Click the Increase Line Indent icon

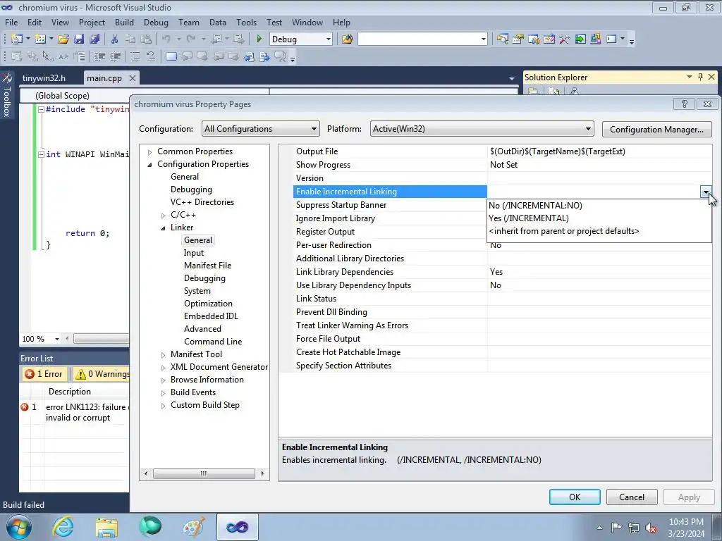(x=115, y=56)
